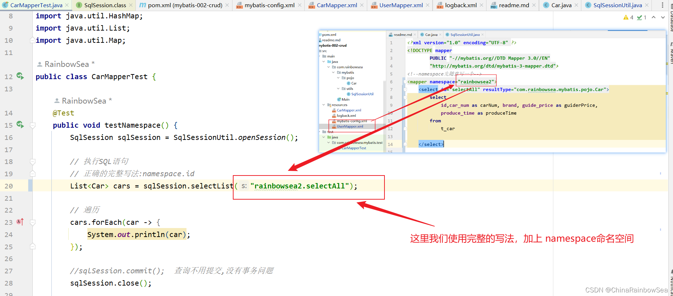Click 'System.out.println(car);' statement
The height and width of the screenshot is (296, 673).
point(139,234)
